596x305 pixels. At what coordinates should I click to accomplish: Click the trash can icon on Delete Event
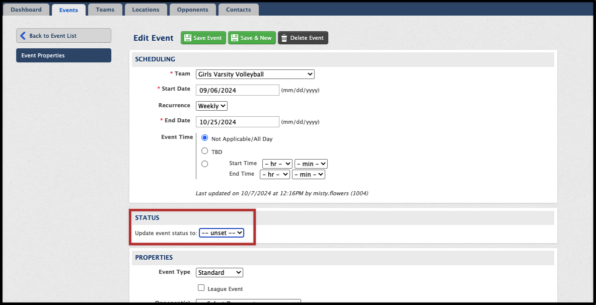tap(284, 38)
